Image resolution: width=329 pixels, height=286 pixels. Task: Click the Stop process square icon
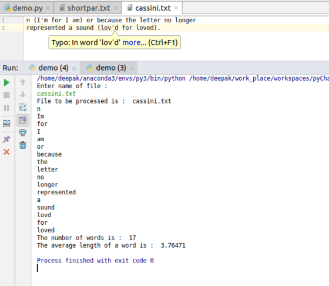[x=6, y=95]
